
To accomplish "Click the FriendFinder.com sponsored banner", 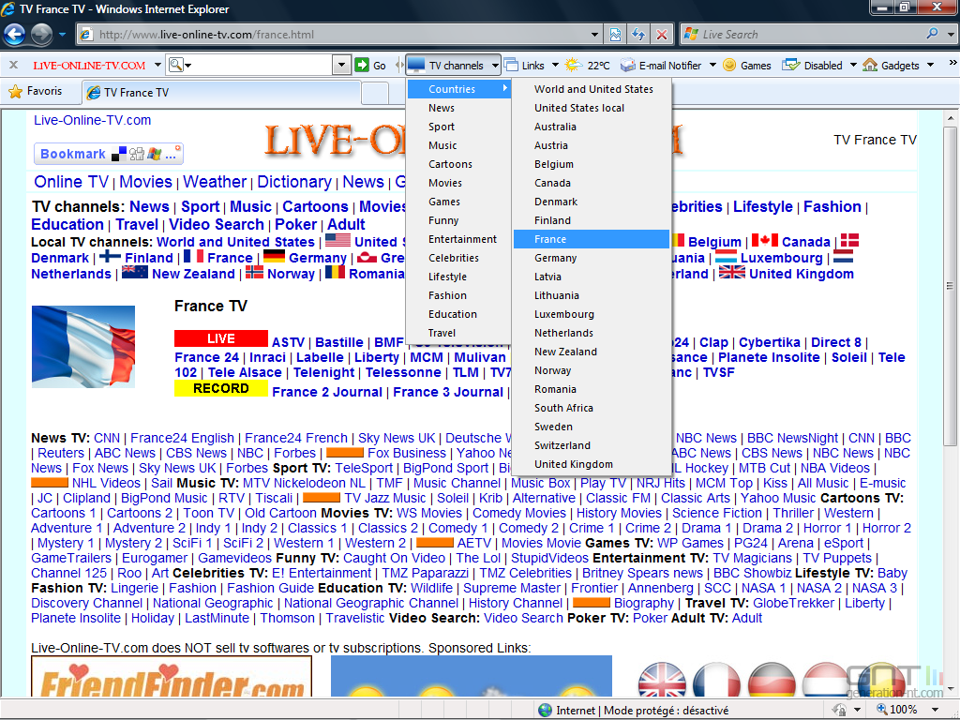I will [x=172, y=677].
